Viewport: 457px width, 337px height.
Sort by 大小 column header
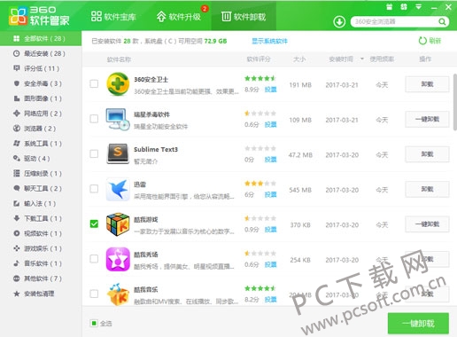299,59
